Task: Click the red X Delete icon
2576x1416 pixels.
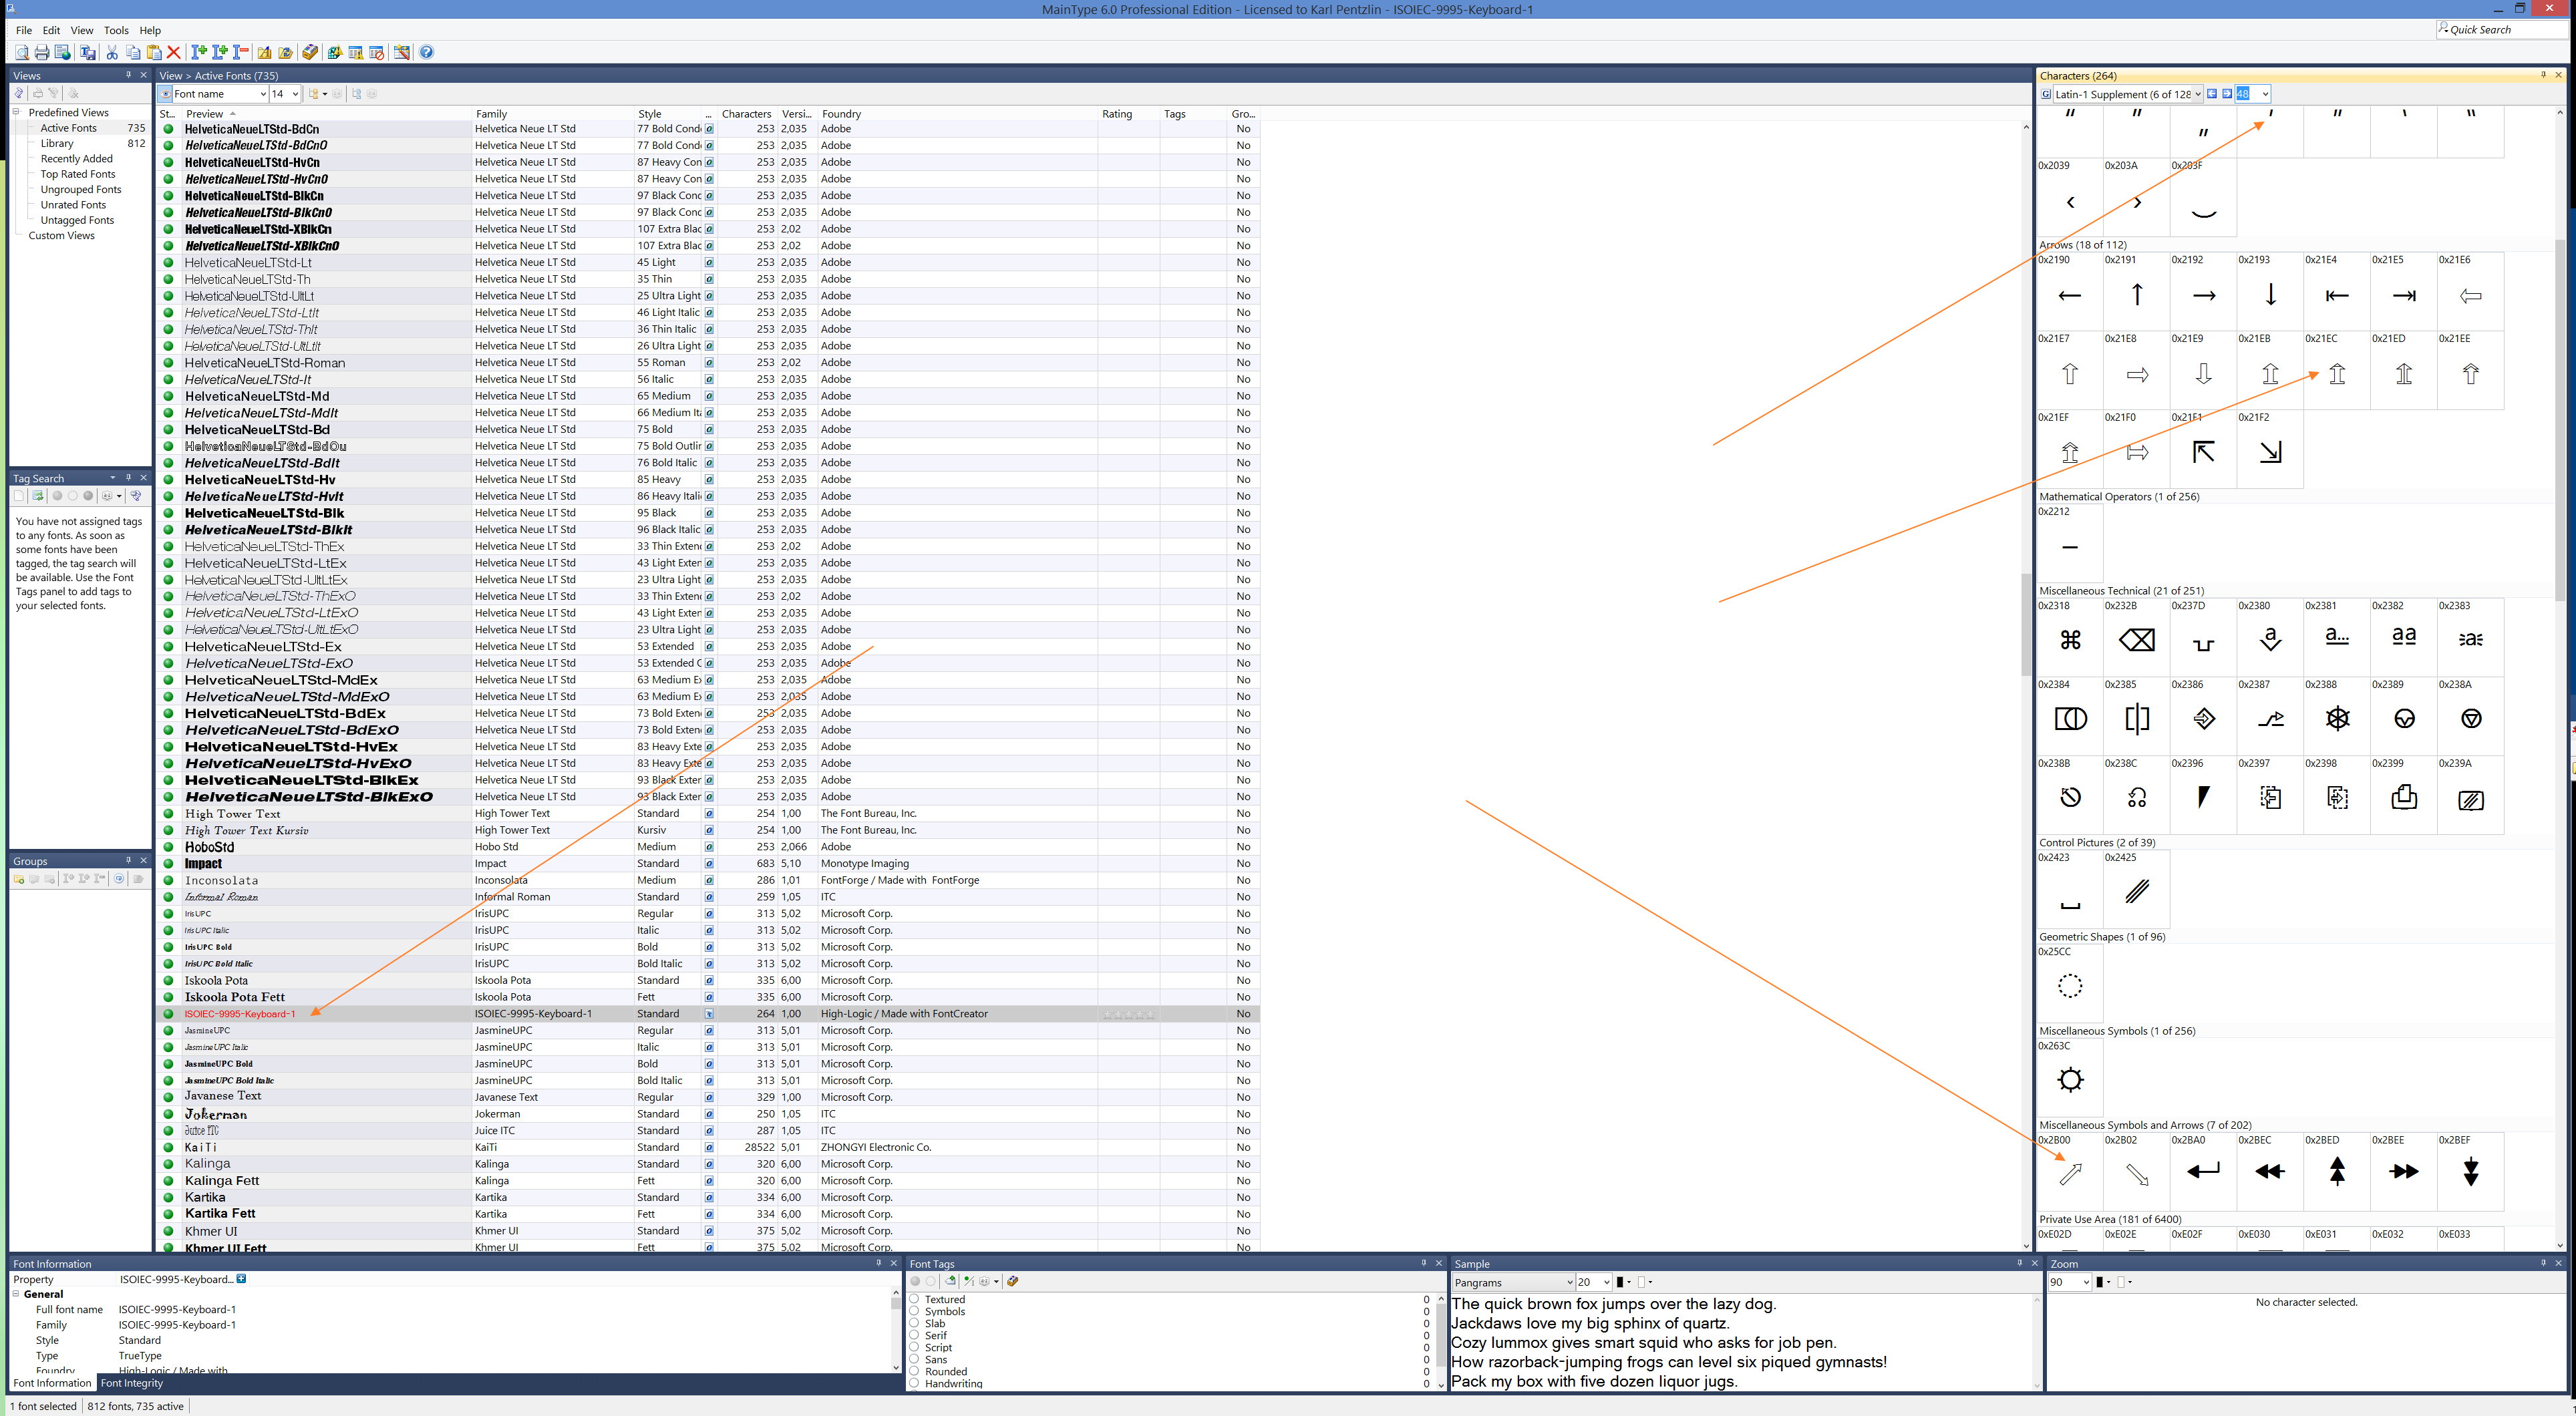Action: [x=174, y=52]
